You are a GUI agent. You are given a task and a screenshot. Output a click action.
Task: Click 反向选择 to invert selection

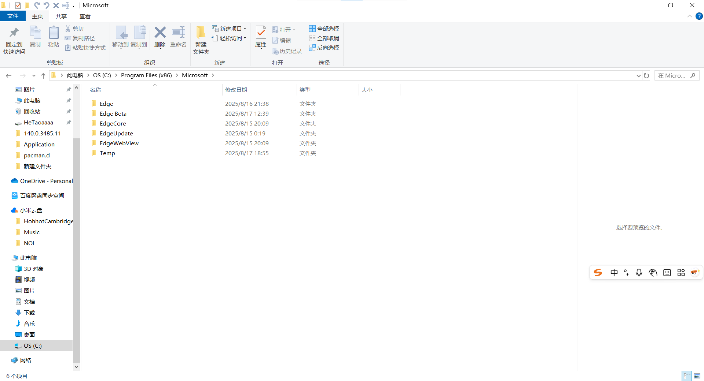[324, 48]
